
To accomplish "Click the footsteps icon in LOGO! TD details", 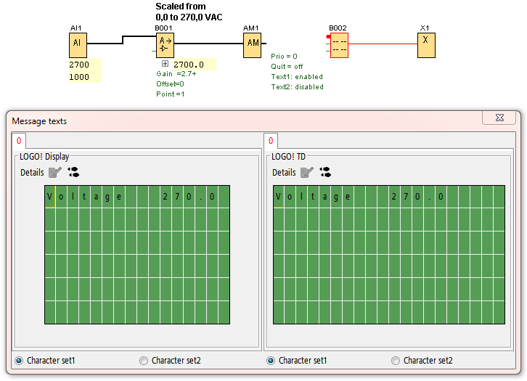I will pos(325,173).
